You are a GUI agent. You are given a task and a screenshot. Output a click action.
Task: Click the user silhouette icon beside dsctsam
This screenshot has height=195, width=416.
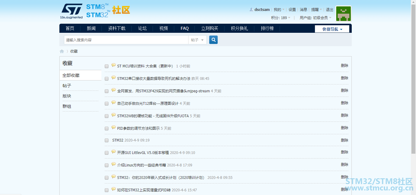[251, 9]
